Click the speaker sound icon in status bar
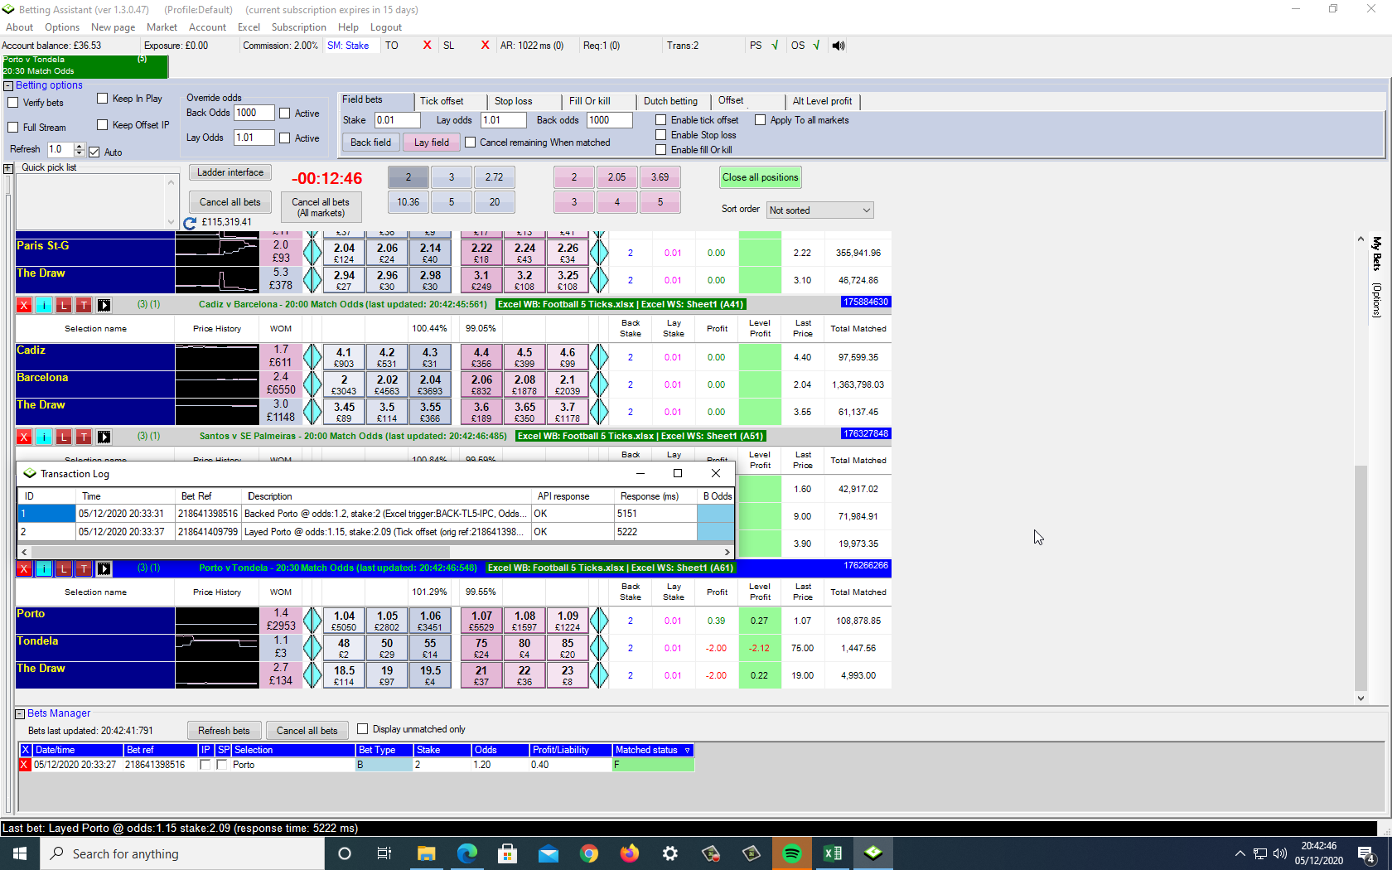Screen dimensions: 1392x870 click(x=839, y=46)
